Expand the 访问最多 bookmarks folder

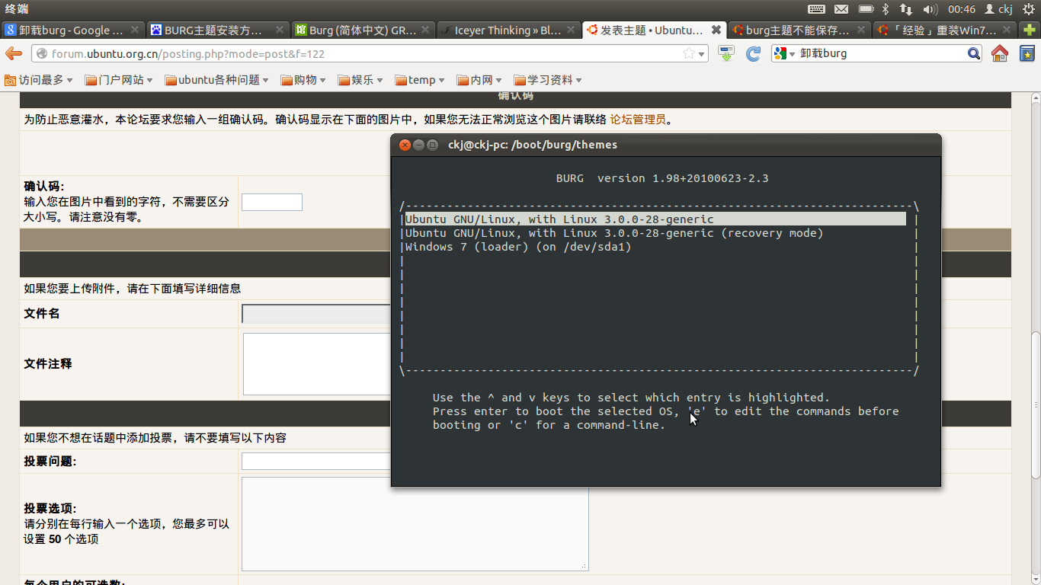pyautogui.click(x=39, y=80)
